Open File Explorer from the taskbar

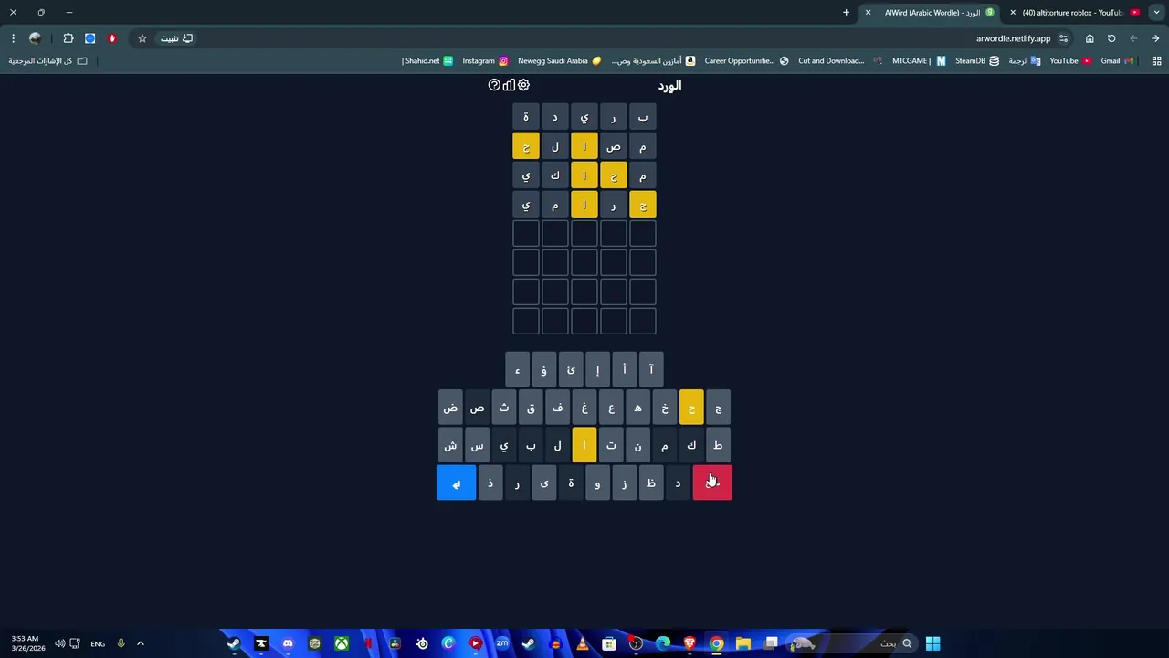tap(743, 643)
